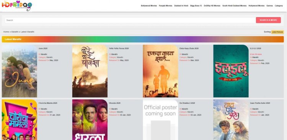Open the Dhurala movie poster

pos(90,120)
